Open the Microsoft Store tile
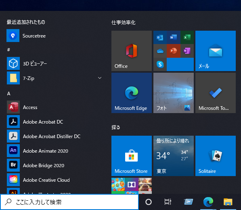 pos(132,156)
